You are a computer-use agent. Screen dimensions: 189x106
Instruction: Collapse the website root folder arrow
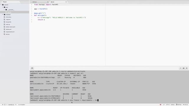(1, 5)
